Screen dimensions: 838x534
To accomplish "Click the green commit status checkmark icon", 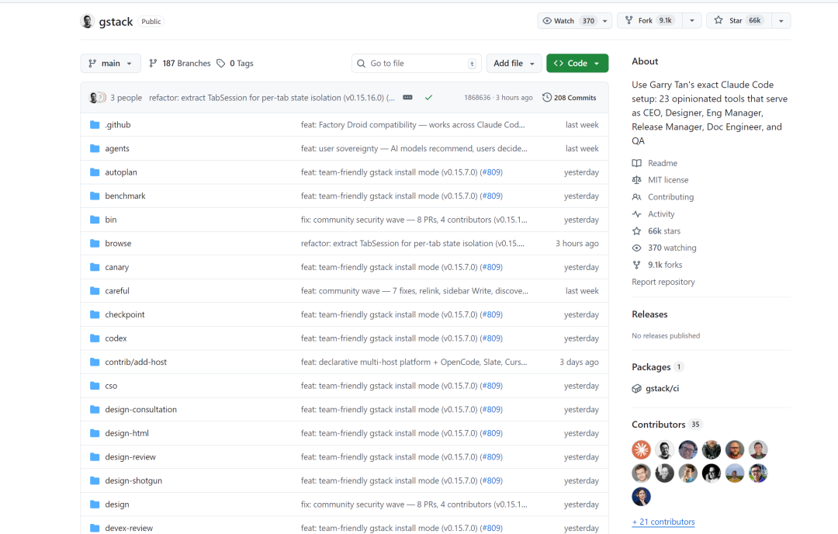I will coord(428,98).
